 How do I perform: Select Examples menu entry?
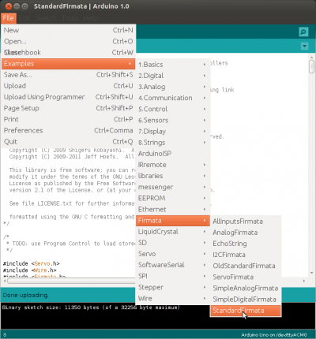click(x=69, y=64)
